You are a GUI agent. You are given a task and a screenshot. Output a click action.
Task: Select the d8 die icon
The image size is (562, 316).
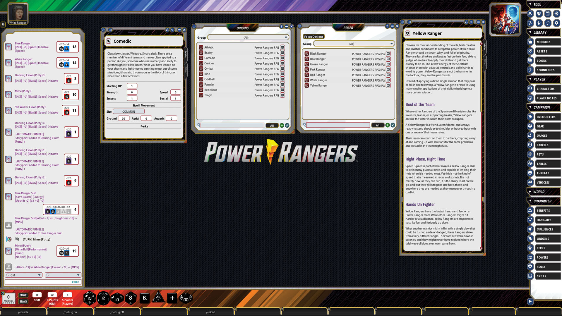[131, 298]
